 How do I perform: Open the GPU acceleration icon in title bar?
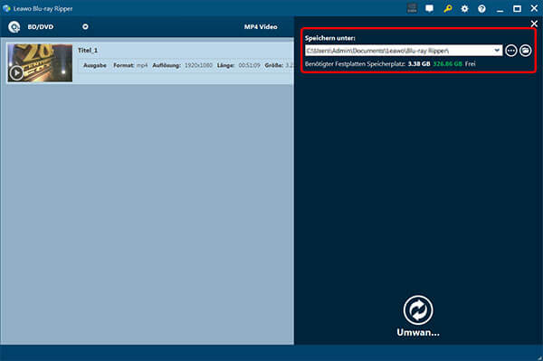(x=412, y=8)
